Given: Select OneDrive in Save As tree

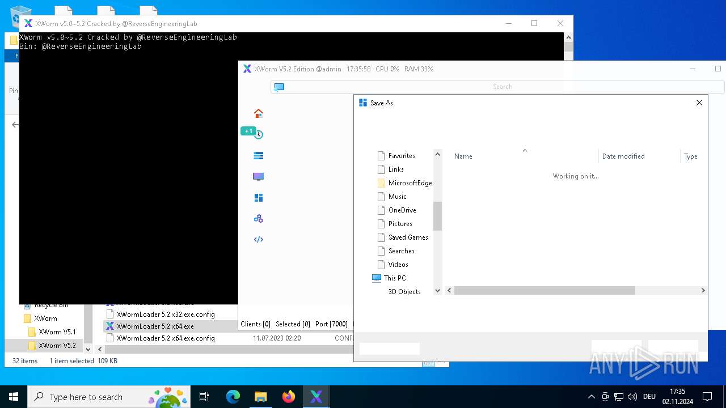Looking at the screenshot, I should pyautogui.click(x=402, y=210).
